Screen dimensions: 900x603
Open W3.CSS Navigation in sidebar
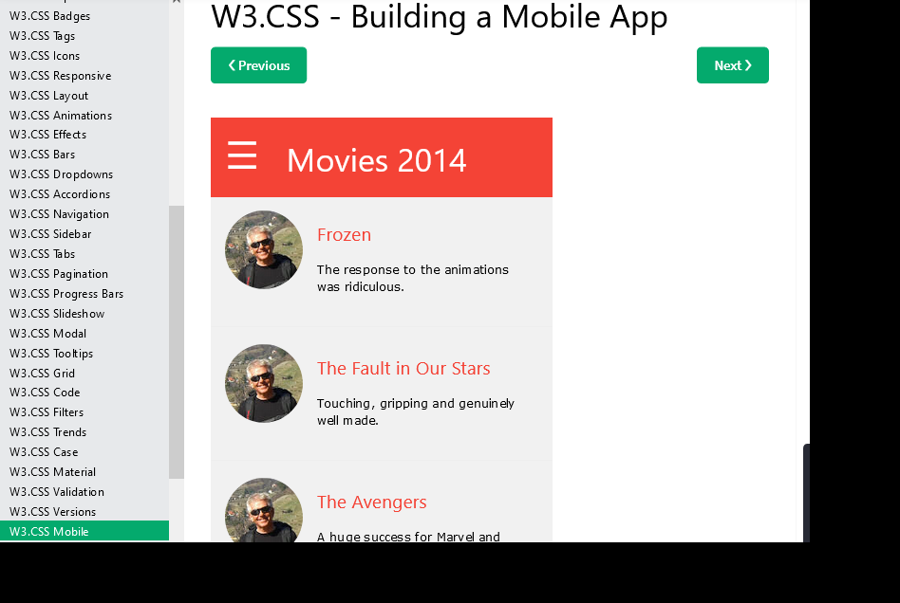click(84, 214)
